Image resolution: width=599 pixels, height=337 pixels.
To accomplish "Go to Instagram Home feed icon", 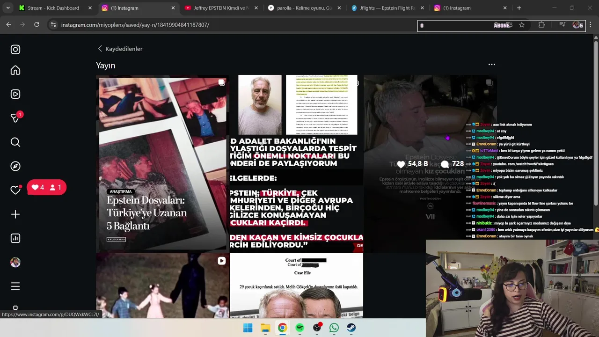I will (x=15, y=70).
